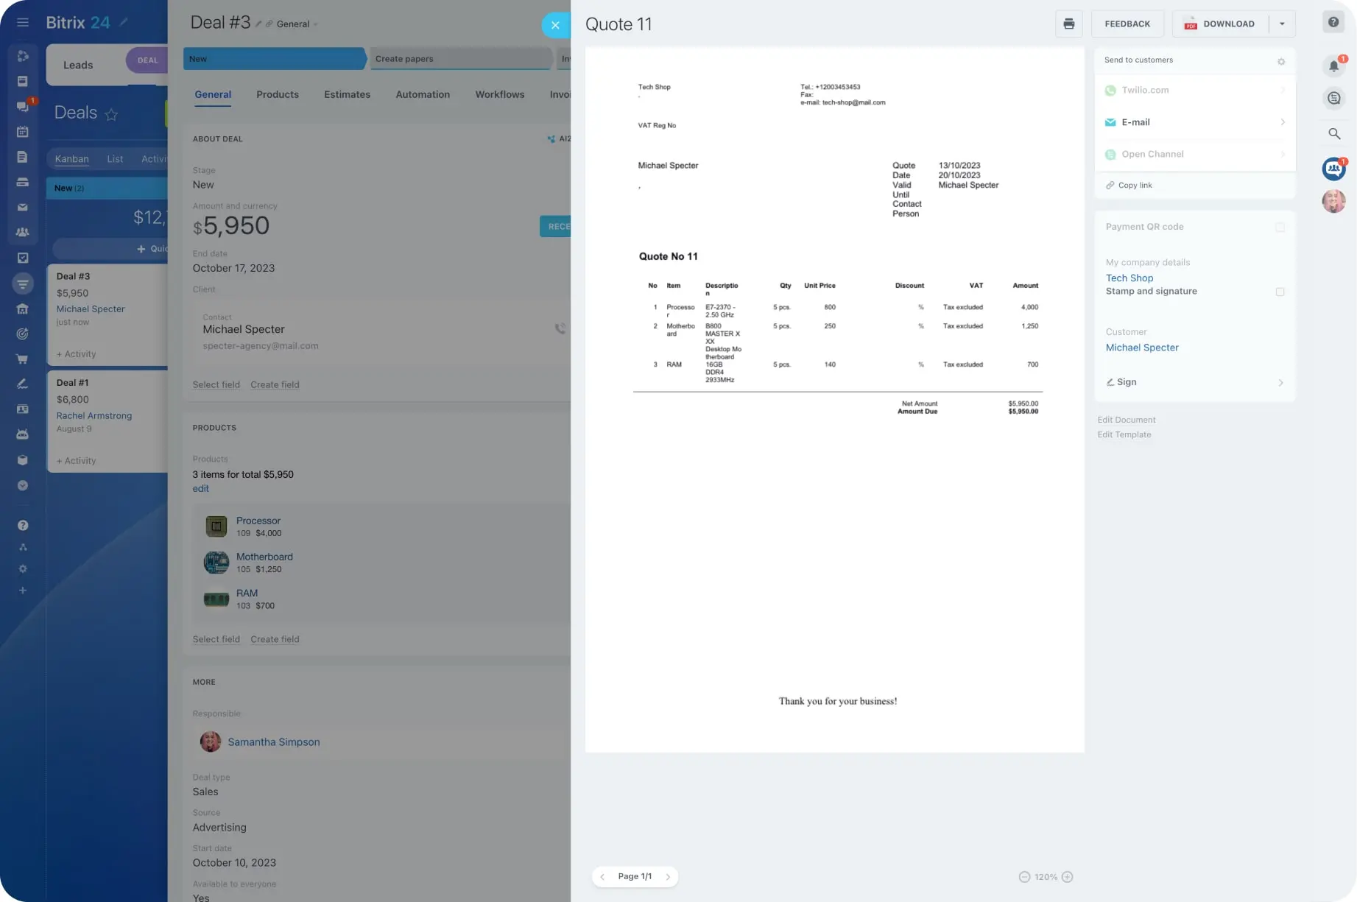This screenshot has height=902, width=1357.
Task: Enable the Payment QR code checkbox
Action: (1280, 228)
